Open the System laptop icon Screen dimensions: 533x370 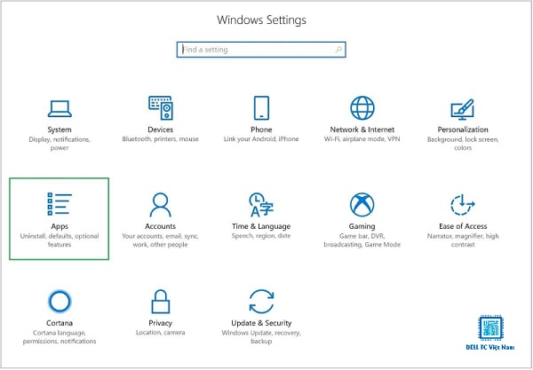tap(60, 108)
